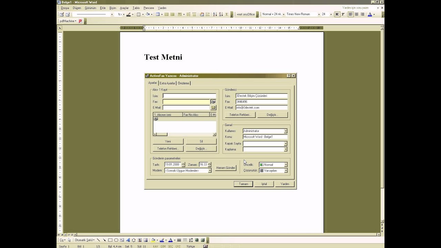Expand the Kaplama dropdown

click(285, 149)
